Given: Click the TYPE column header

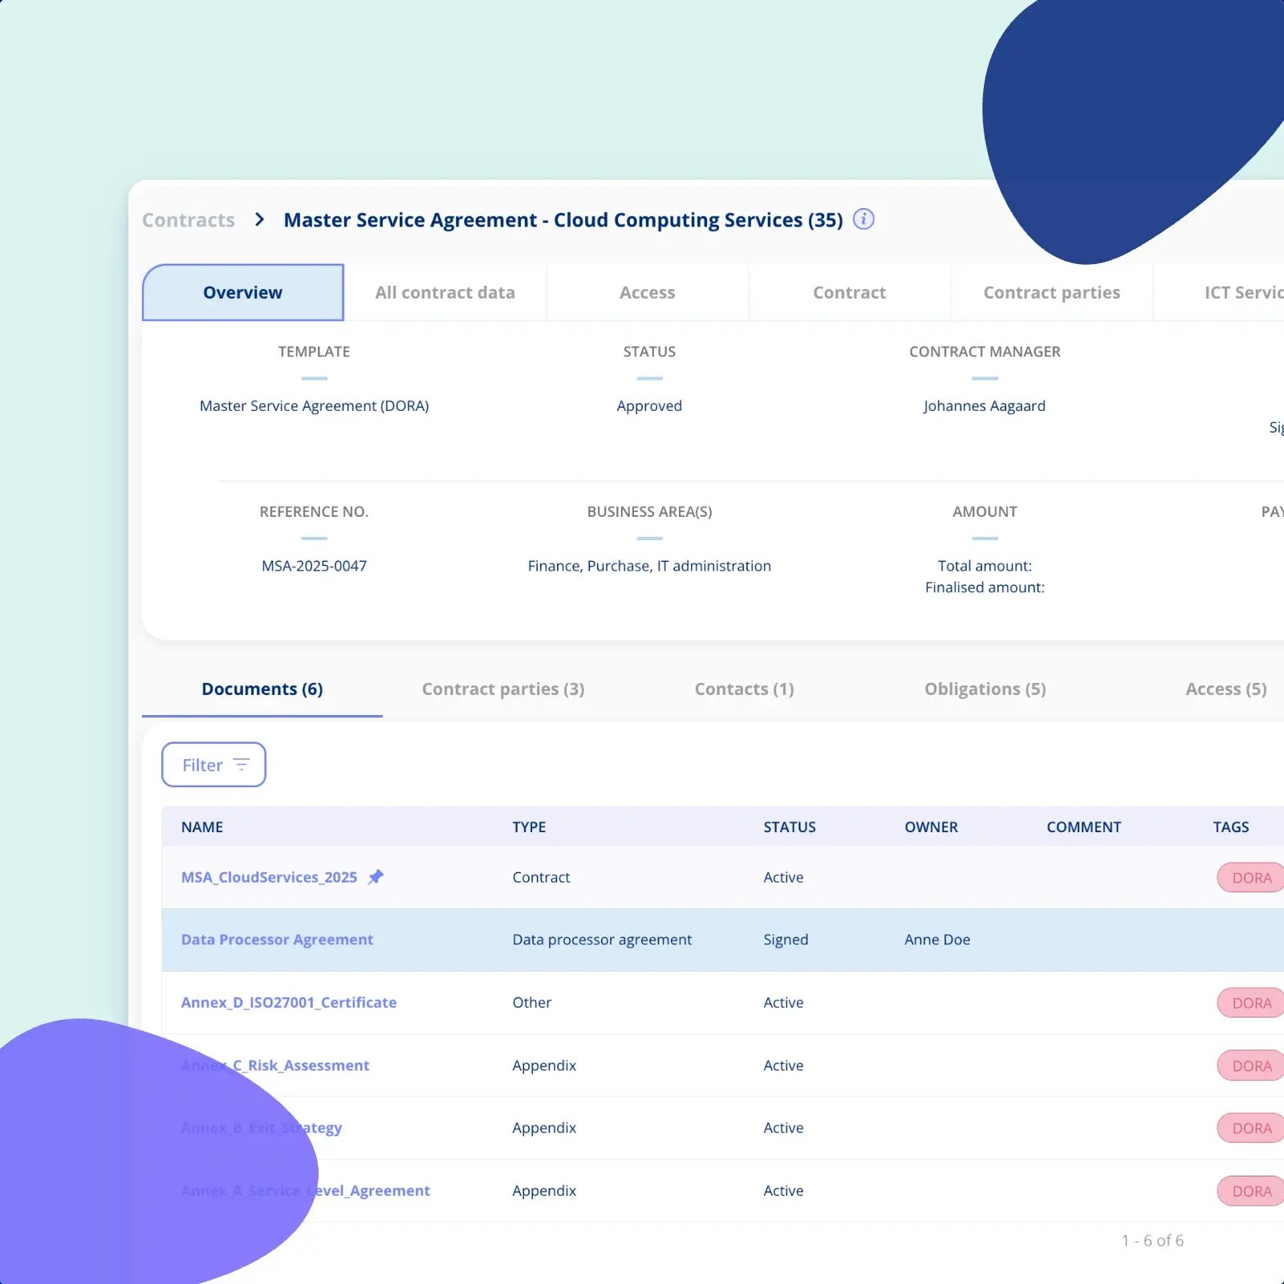Looking at the screenshot, I should (529, 827).
